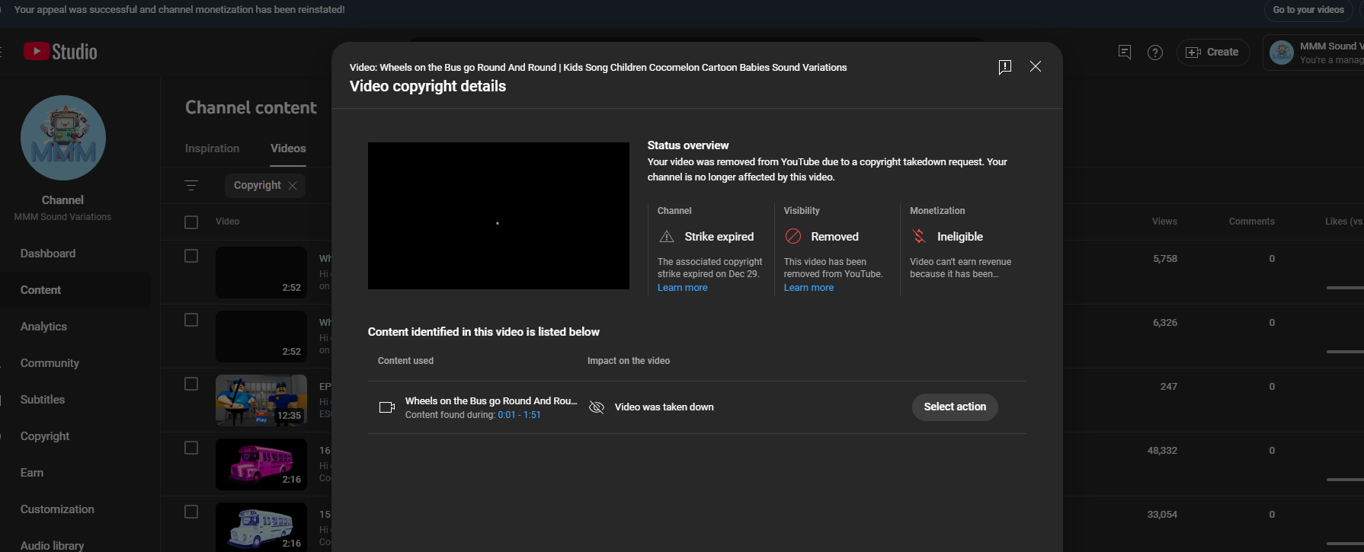Image resolution: width=1364 pixels, height=552 pixels.
Task: Send feedback via dialog feedback icon
Action: [x=1005, y=67]
